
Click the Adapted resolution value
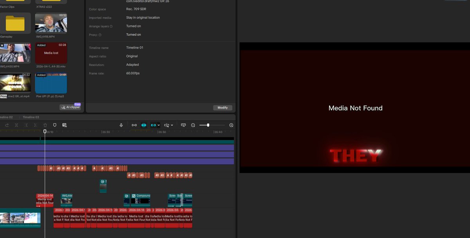coord(132,65)
